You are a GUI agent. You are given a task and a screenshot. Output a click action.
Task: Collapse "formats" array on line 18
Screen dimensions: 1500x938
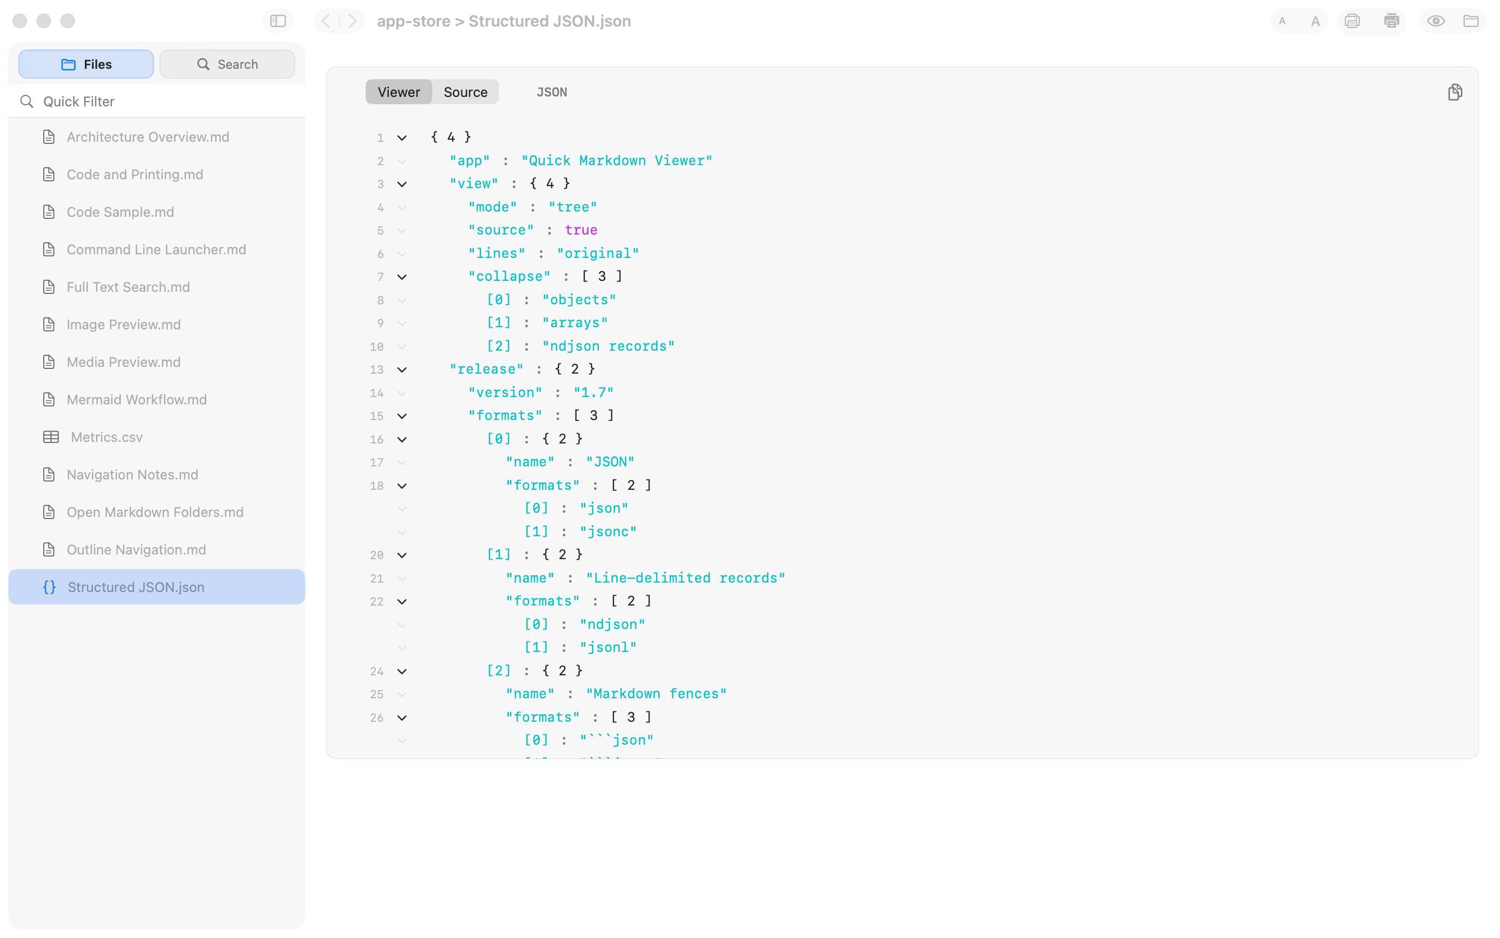(402, 486)
